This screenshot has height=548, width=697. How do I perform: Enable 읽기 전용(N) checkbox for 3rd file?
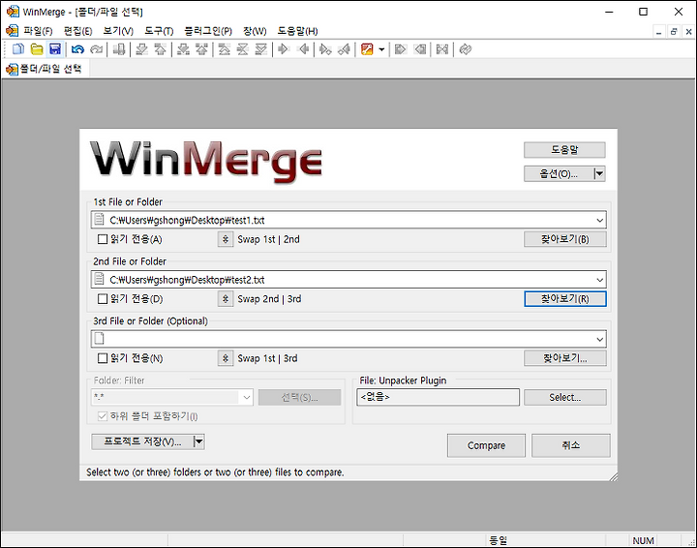pyautogui.click(x=103, y=358)
